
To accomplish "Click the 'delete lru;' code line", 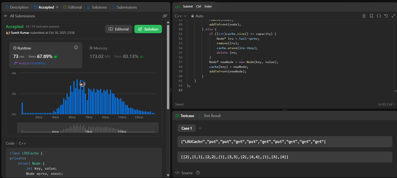I will coord(227,53).
